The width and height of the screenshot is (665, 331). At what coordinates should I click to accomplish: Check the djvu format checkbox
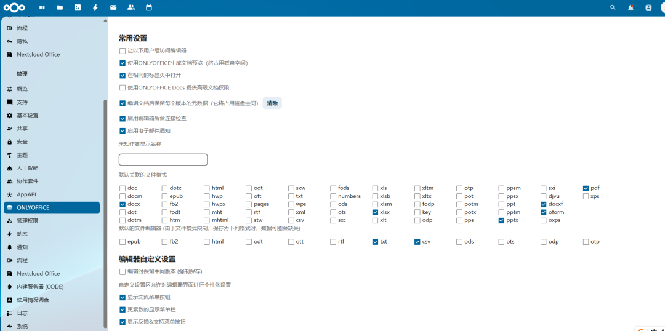click(544, 196)
